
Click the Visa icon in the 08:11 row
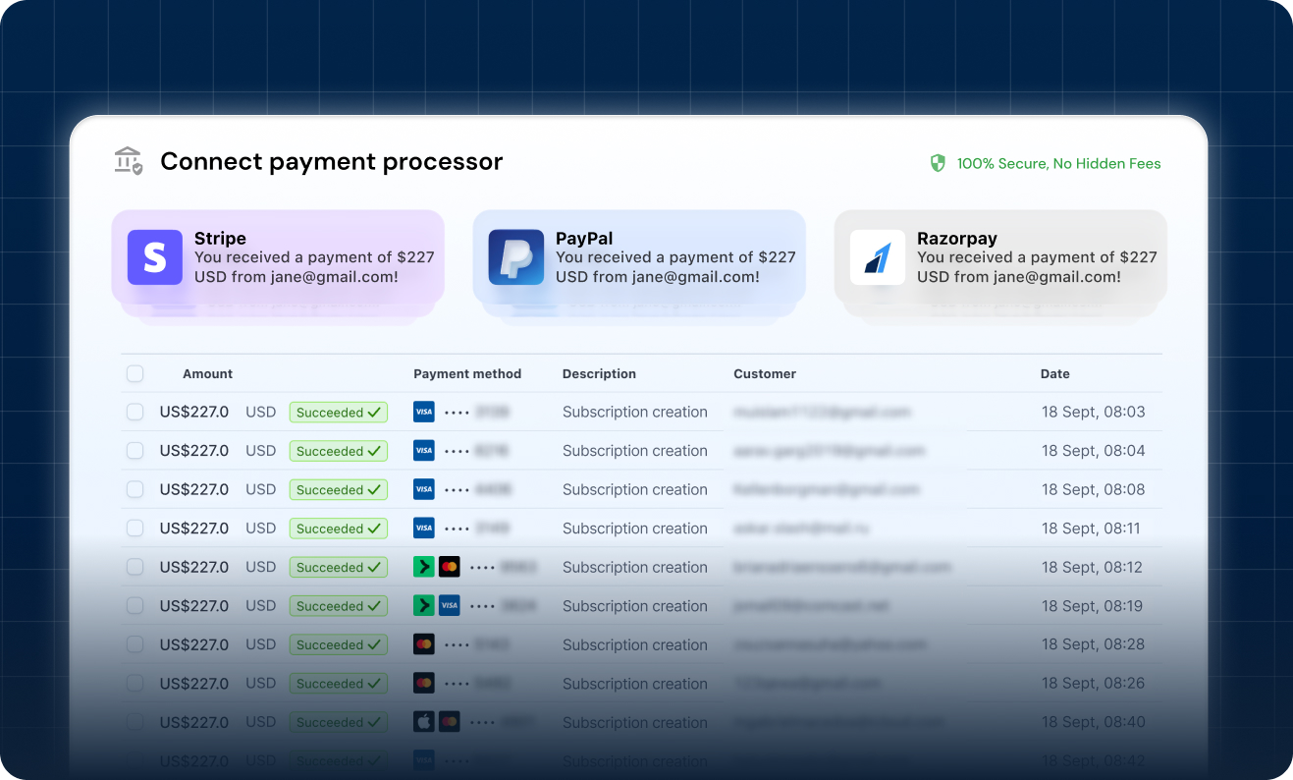(x=424, y=529)
